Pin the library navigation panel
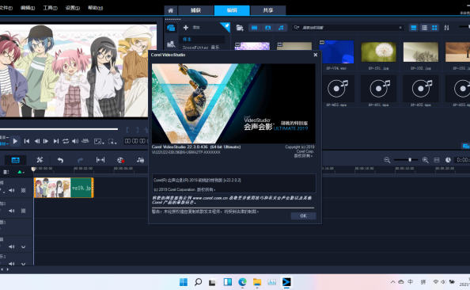 point(226,26)
